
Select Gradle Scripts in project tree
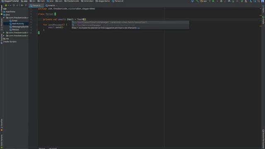(10, 42)
